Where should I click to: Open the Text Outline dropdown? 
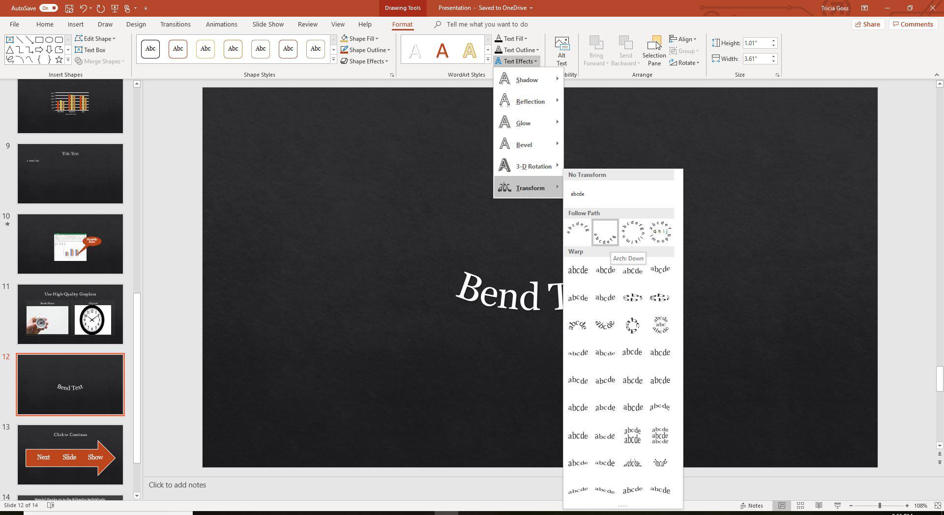coord(517,50)
